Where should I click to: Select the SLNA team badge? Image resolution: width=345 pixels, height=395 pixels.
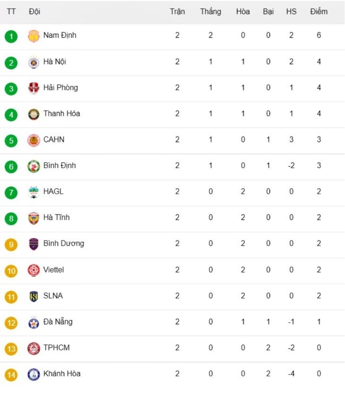33,297
